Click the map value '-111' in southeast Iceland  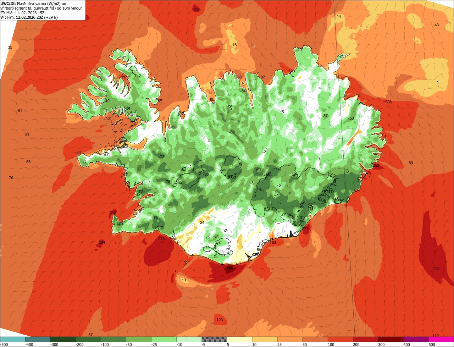click(329, 192)
